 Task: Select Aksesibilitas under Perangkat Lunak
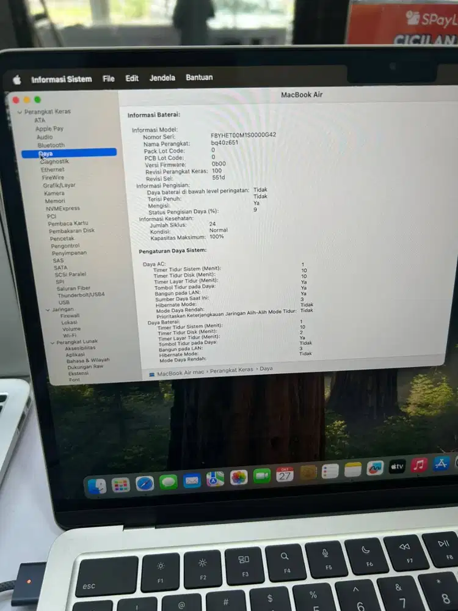80,348
